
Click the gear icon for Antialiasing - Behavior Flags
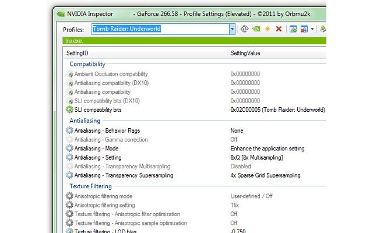[69, 130]
